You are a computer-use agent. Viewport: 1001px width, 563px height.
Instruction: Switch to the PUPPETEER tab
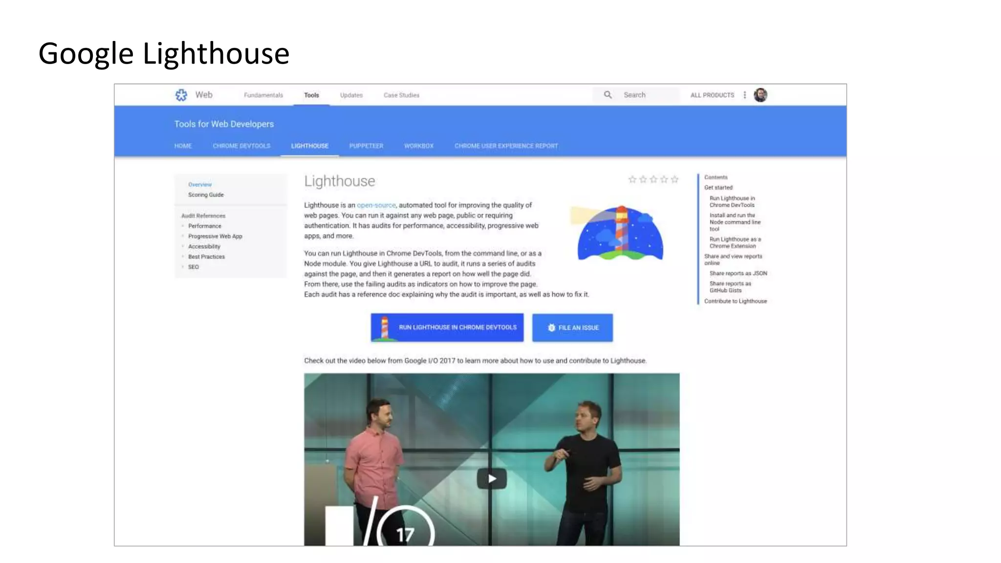pos(366,146)
